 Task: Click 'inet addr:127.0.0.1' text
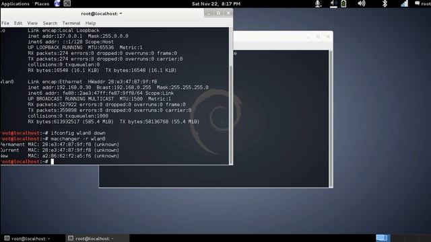[55, 36]
